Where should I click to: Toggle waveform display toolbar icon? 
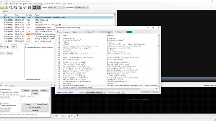point(34,7)
